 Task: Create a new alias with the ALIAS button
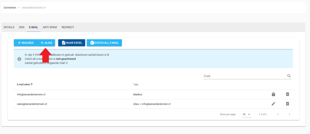pos(46,43)
